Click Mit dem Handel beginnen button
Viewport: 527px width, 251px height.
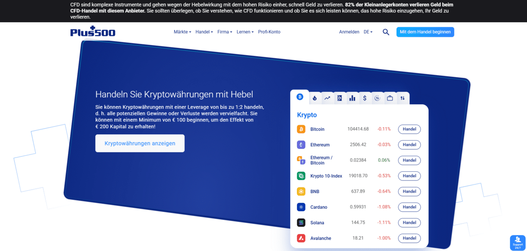(425, 32)
